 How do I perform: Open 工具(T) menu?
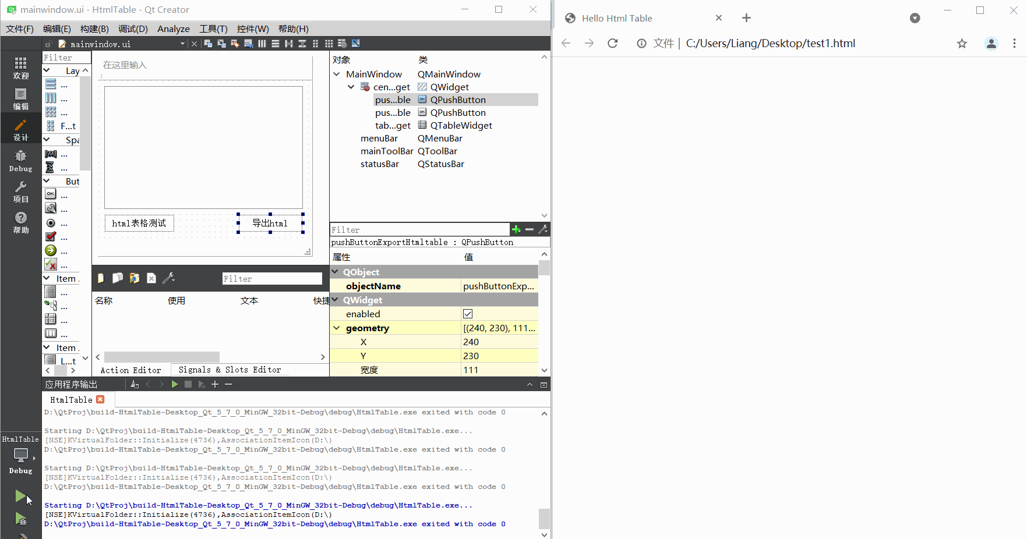point(213,29)
